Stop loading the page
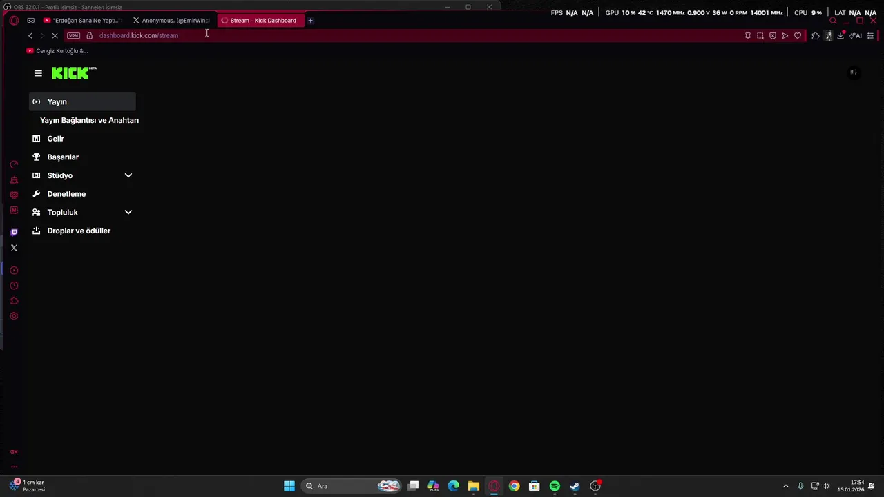Image resolution: width=884 pixels, height=497 pixels. coord(55,35)
